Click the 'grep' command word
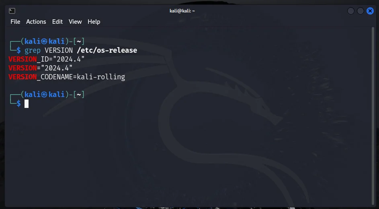This screenshot has width=379, height=209. pyautogui.click(x=33, y=50)
